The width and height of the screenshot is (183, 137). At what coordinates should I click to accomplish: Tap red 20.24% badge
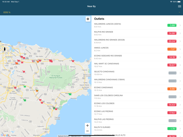coord(172,41)
